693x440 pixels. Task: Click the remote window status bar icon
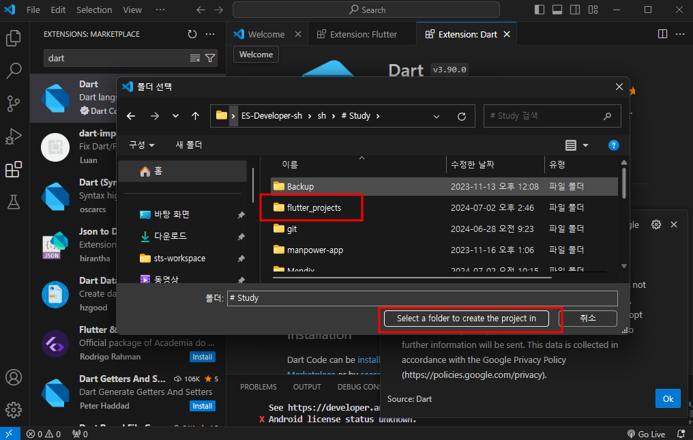tap(10, 434)
